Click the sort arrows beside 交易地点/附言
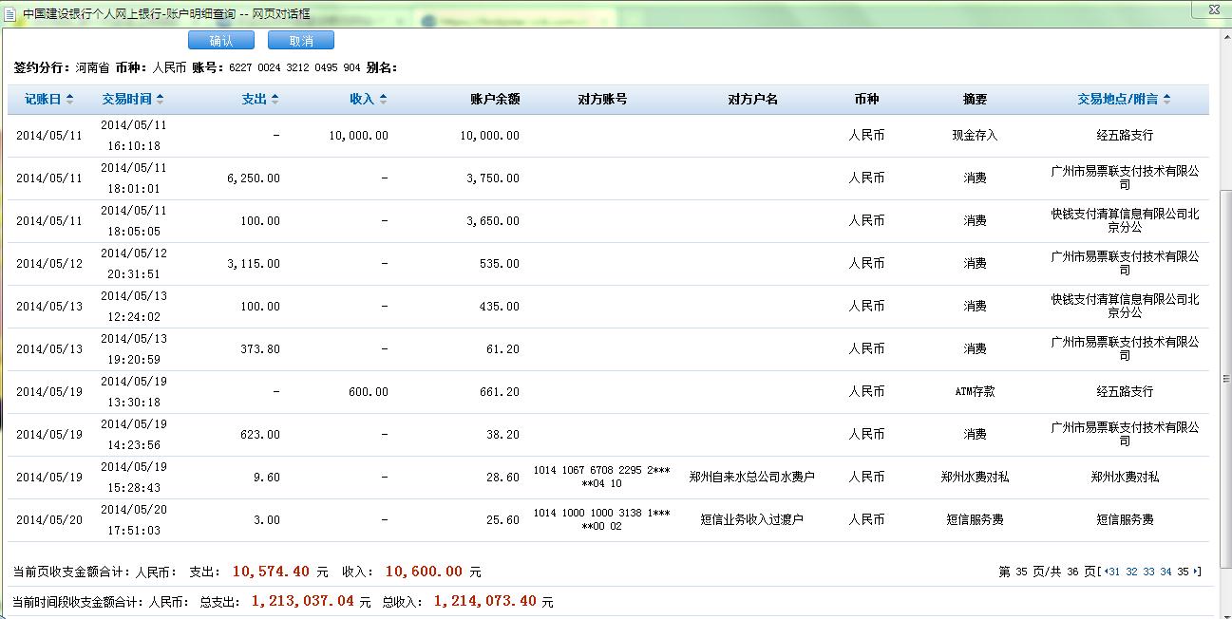This screenshot has width=1232, height=619. [x=1166, y=100]
